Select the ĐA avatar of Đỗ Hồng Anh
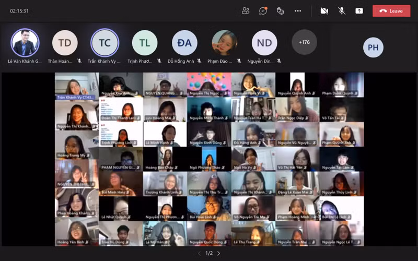 (x=184, y=43)
